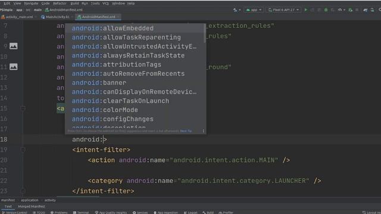
Task: Select android:clearTaskOnLaunch suggestion
Action: pos(135,101)
